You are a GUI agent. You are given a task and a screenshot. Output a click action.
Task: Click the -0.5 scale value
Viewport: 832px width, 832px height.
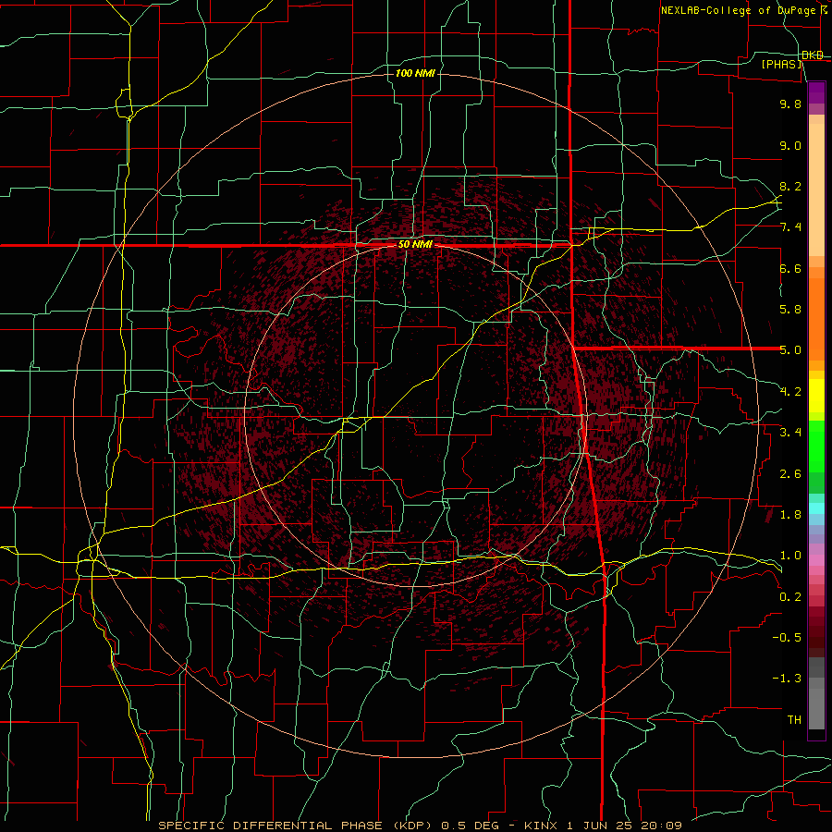787,638
